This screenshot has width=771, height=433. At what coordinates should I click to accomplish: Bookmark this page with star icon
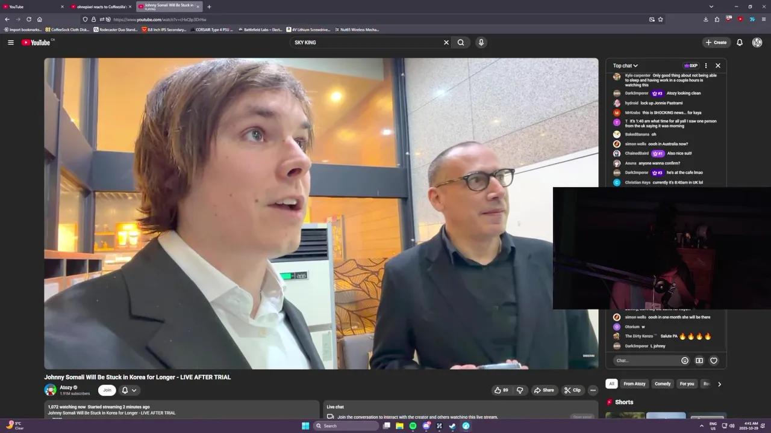[x=661, y=19]
